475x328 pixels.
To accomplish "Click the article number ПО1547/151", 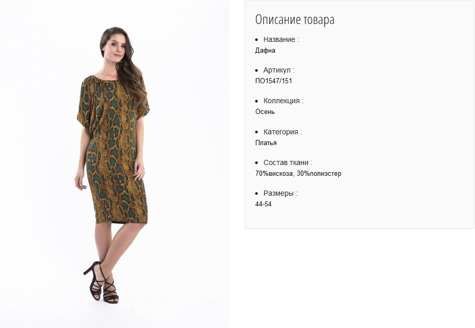I will click(274, 81).
